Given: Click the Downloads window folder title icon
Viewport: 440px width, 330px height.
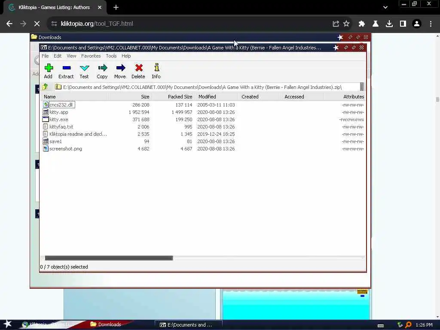Looking at the screenshot, I should (34, 37).
